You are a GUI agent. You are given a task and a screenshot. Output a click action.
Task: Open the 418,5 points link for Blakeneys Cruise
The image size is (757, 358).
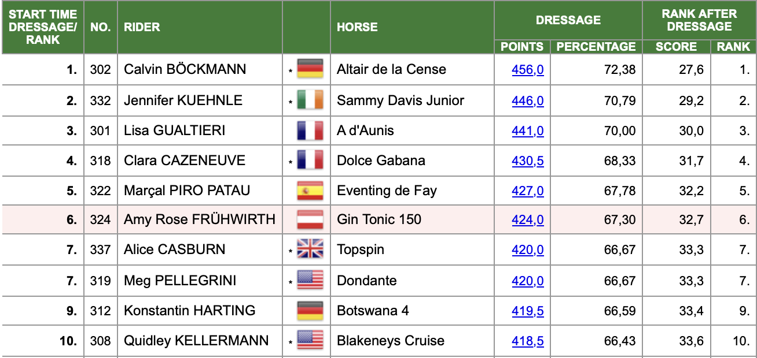tap(528, 341)
